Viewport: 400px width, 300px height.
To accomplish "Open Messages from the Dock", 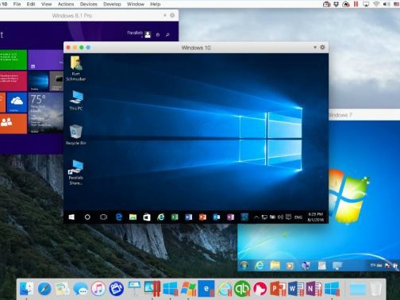I will pos(80,289).
